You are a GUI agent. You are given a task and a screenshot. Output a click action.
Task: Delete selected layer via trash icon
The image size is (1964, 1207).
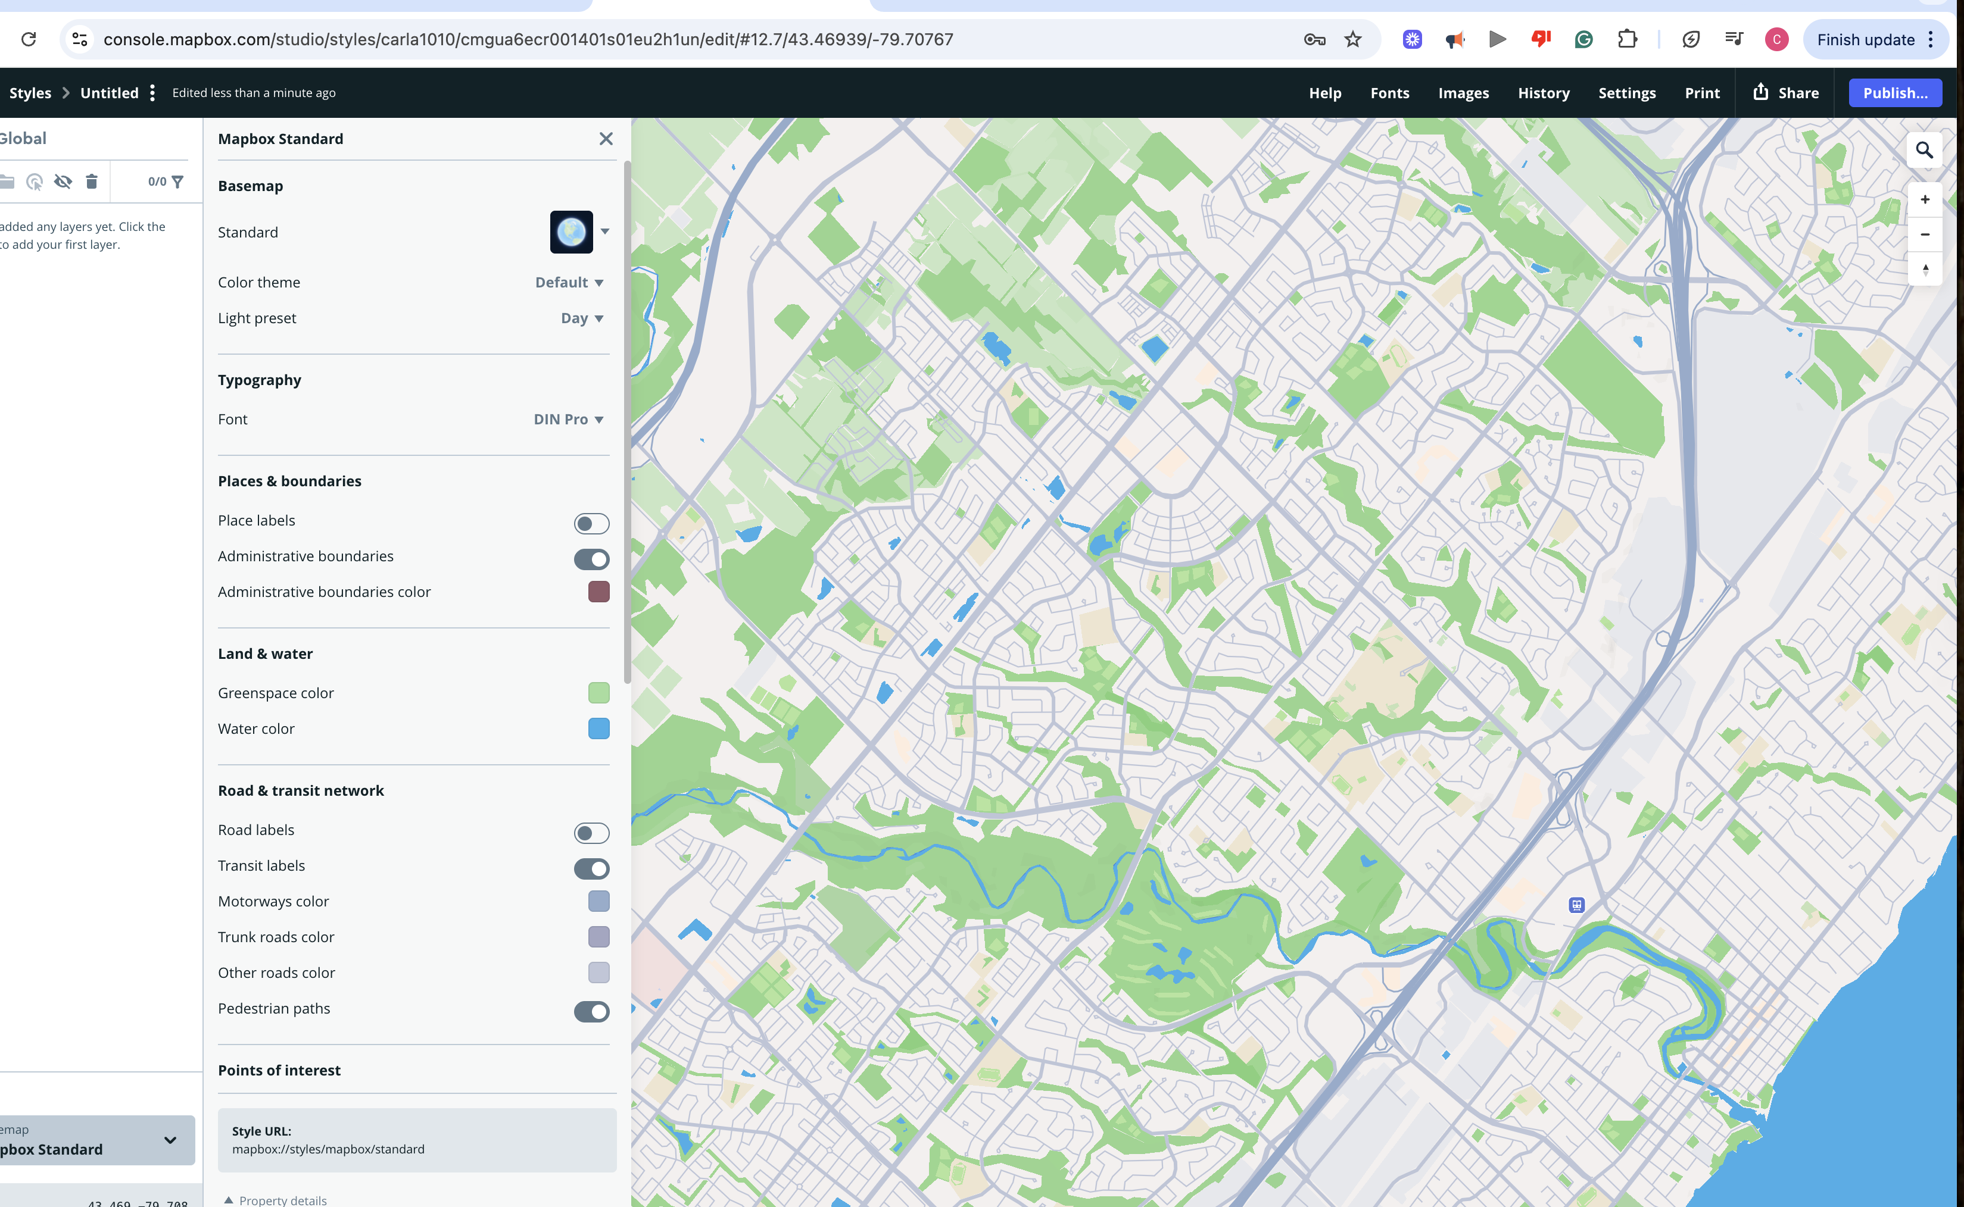point(92,181)
